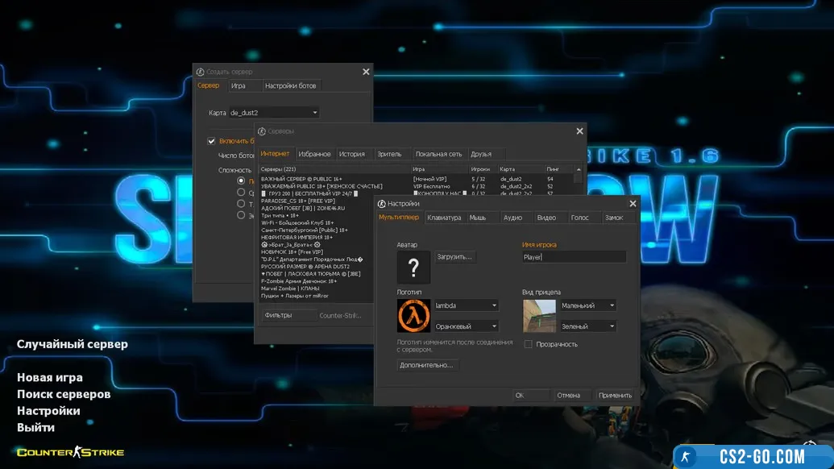
Task: Click the Настройки window title icon
Action: (x=382, y=204)
